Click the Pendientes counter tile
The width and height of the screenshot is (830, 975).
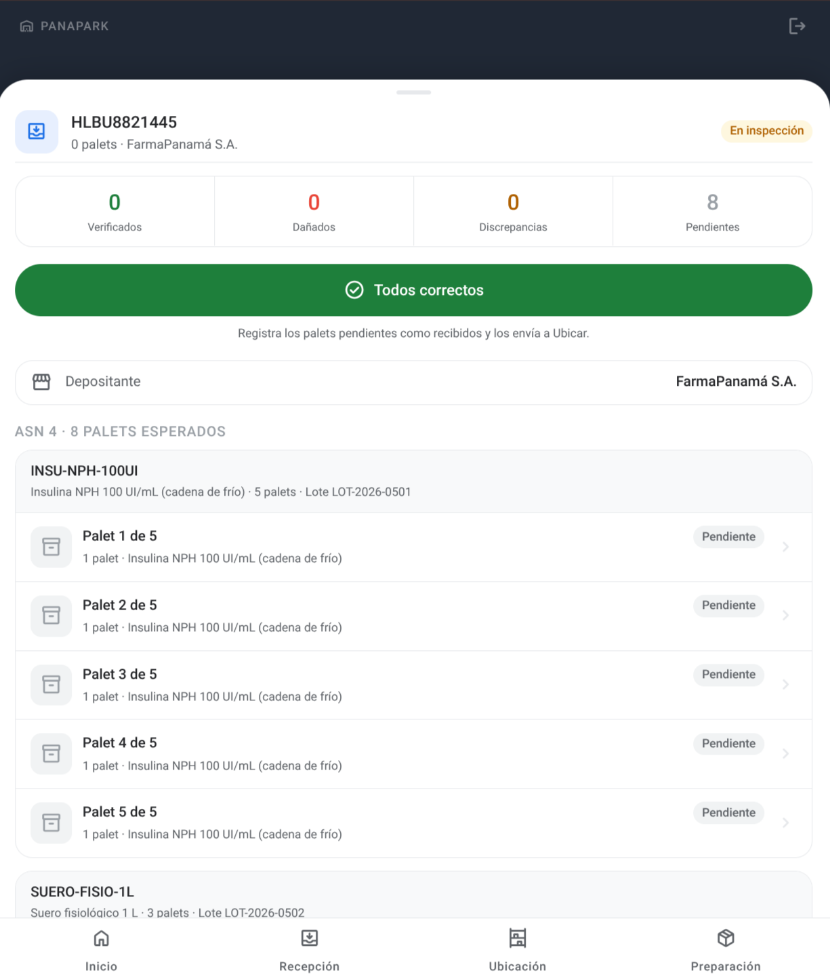coord(712,212)
